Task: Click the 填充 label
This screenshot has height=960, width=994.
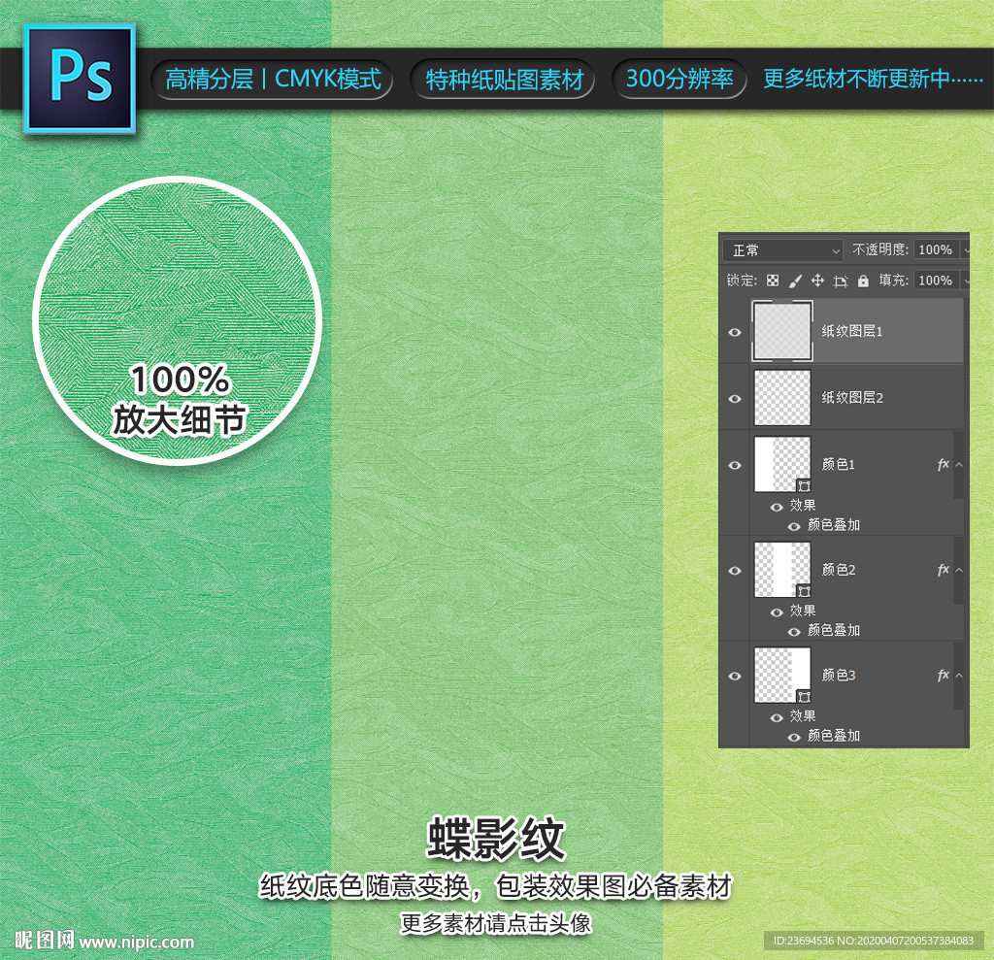Action: (x=893, y=281)
